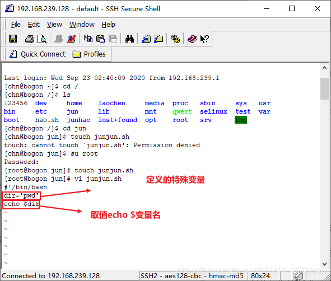Image resolution: width=331 pixels, height=281 pixels.
Task: Maximize the SSH Secure Shell window
Action: [292, 8]
